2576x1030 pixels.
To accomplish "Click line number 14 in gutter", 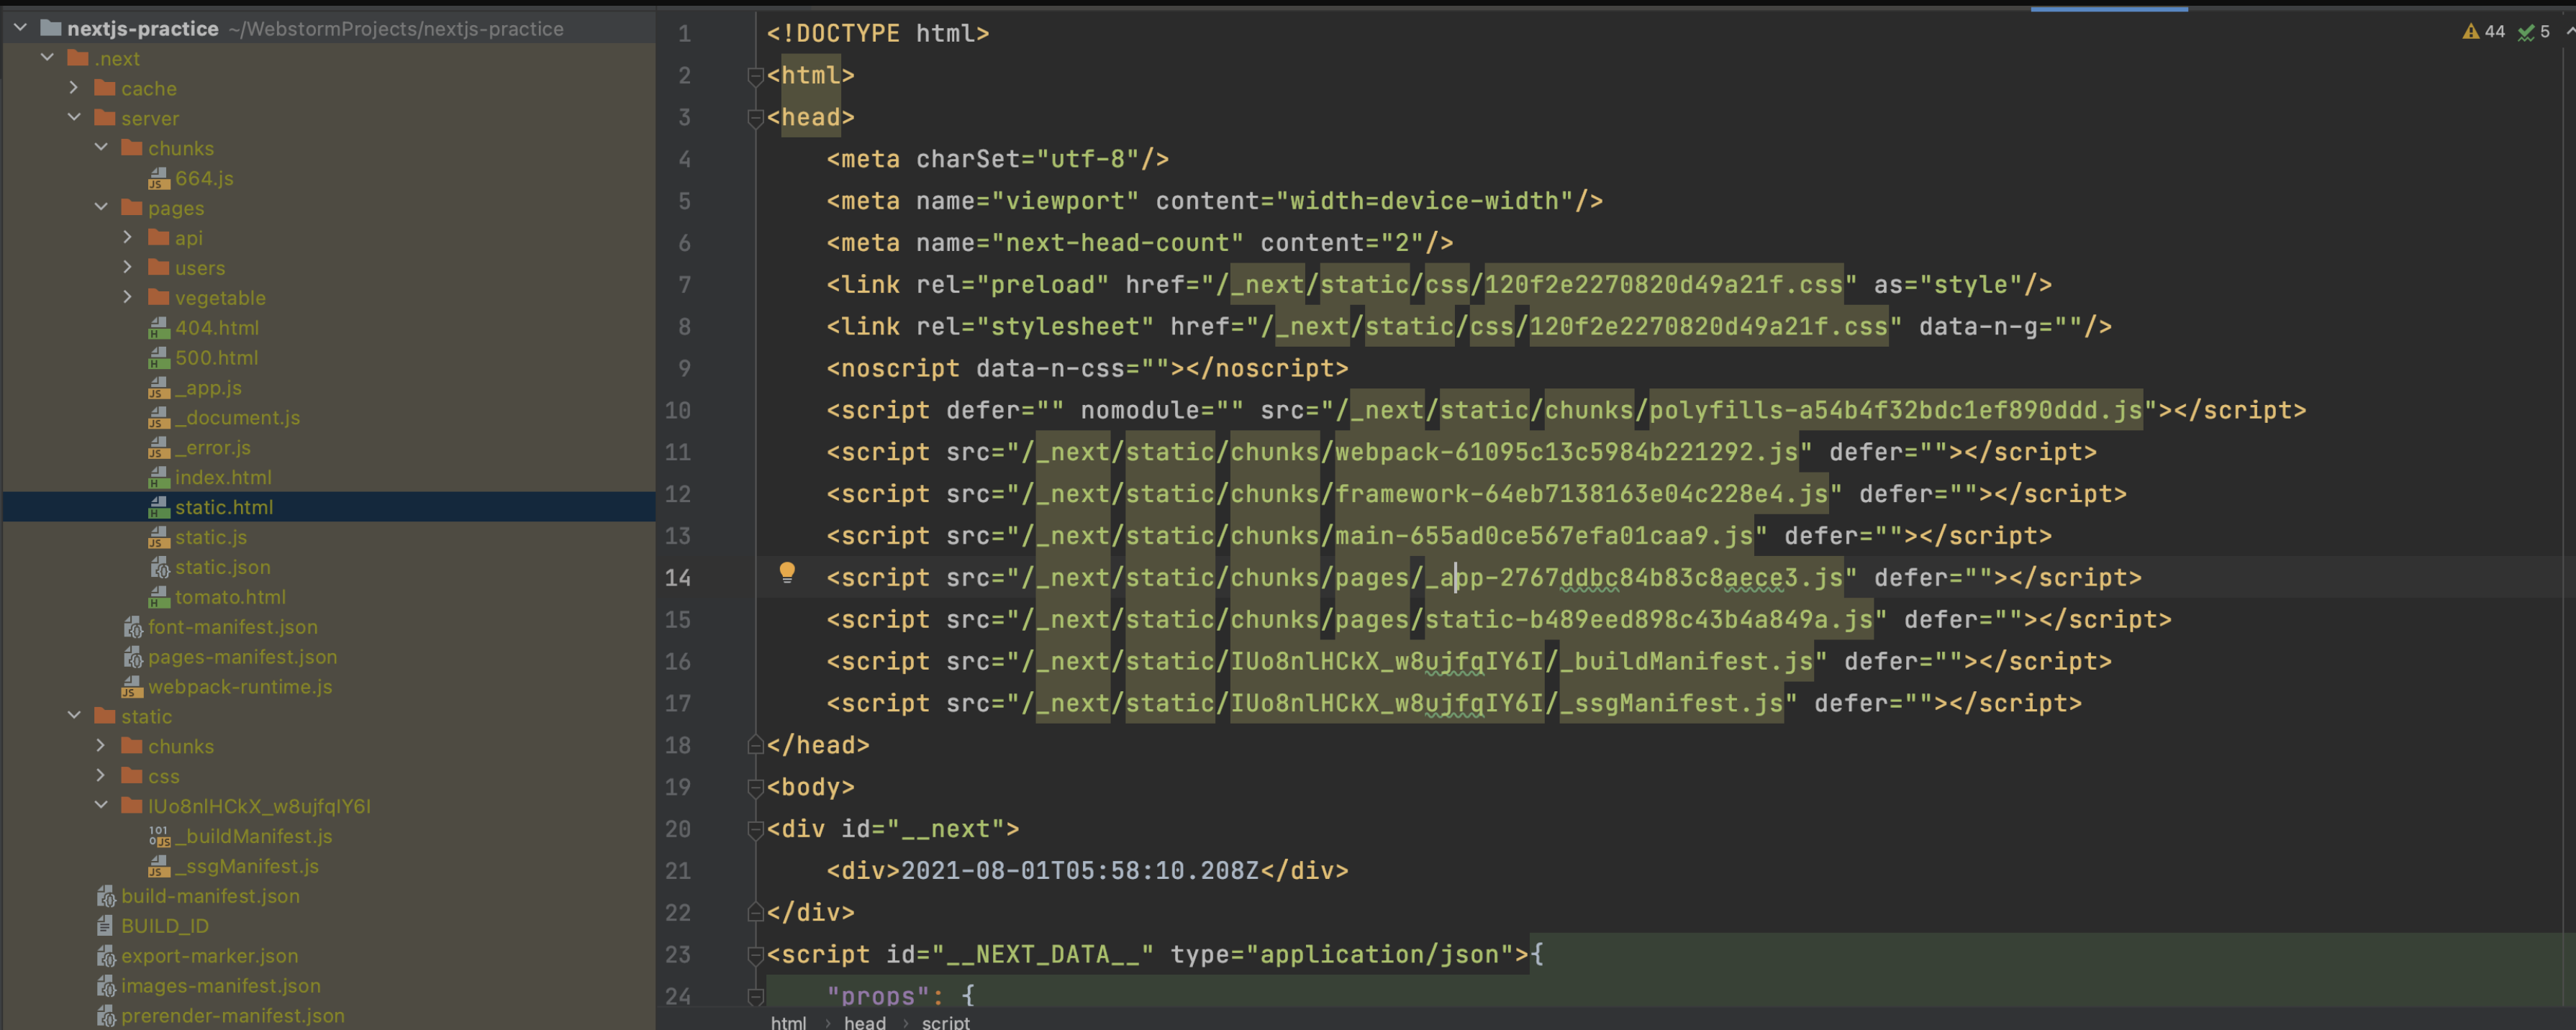I will click(x=678, y=578).
